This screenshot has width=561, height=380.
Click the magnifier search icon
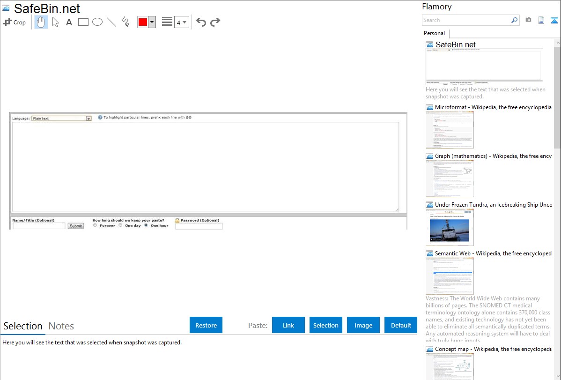515,20
